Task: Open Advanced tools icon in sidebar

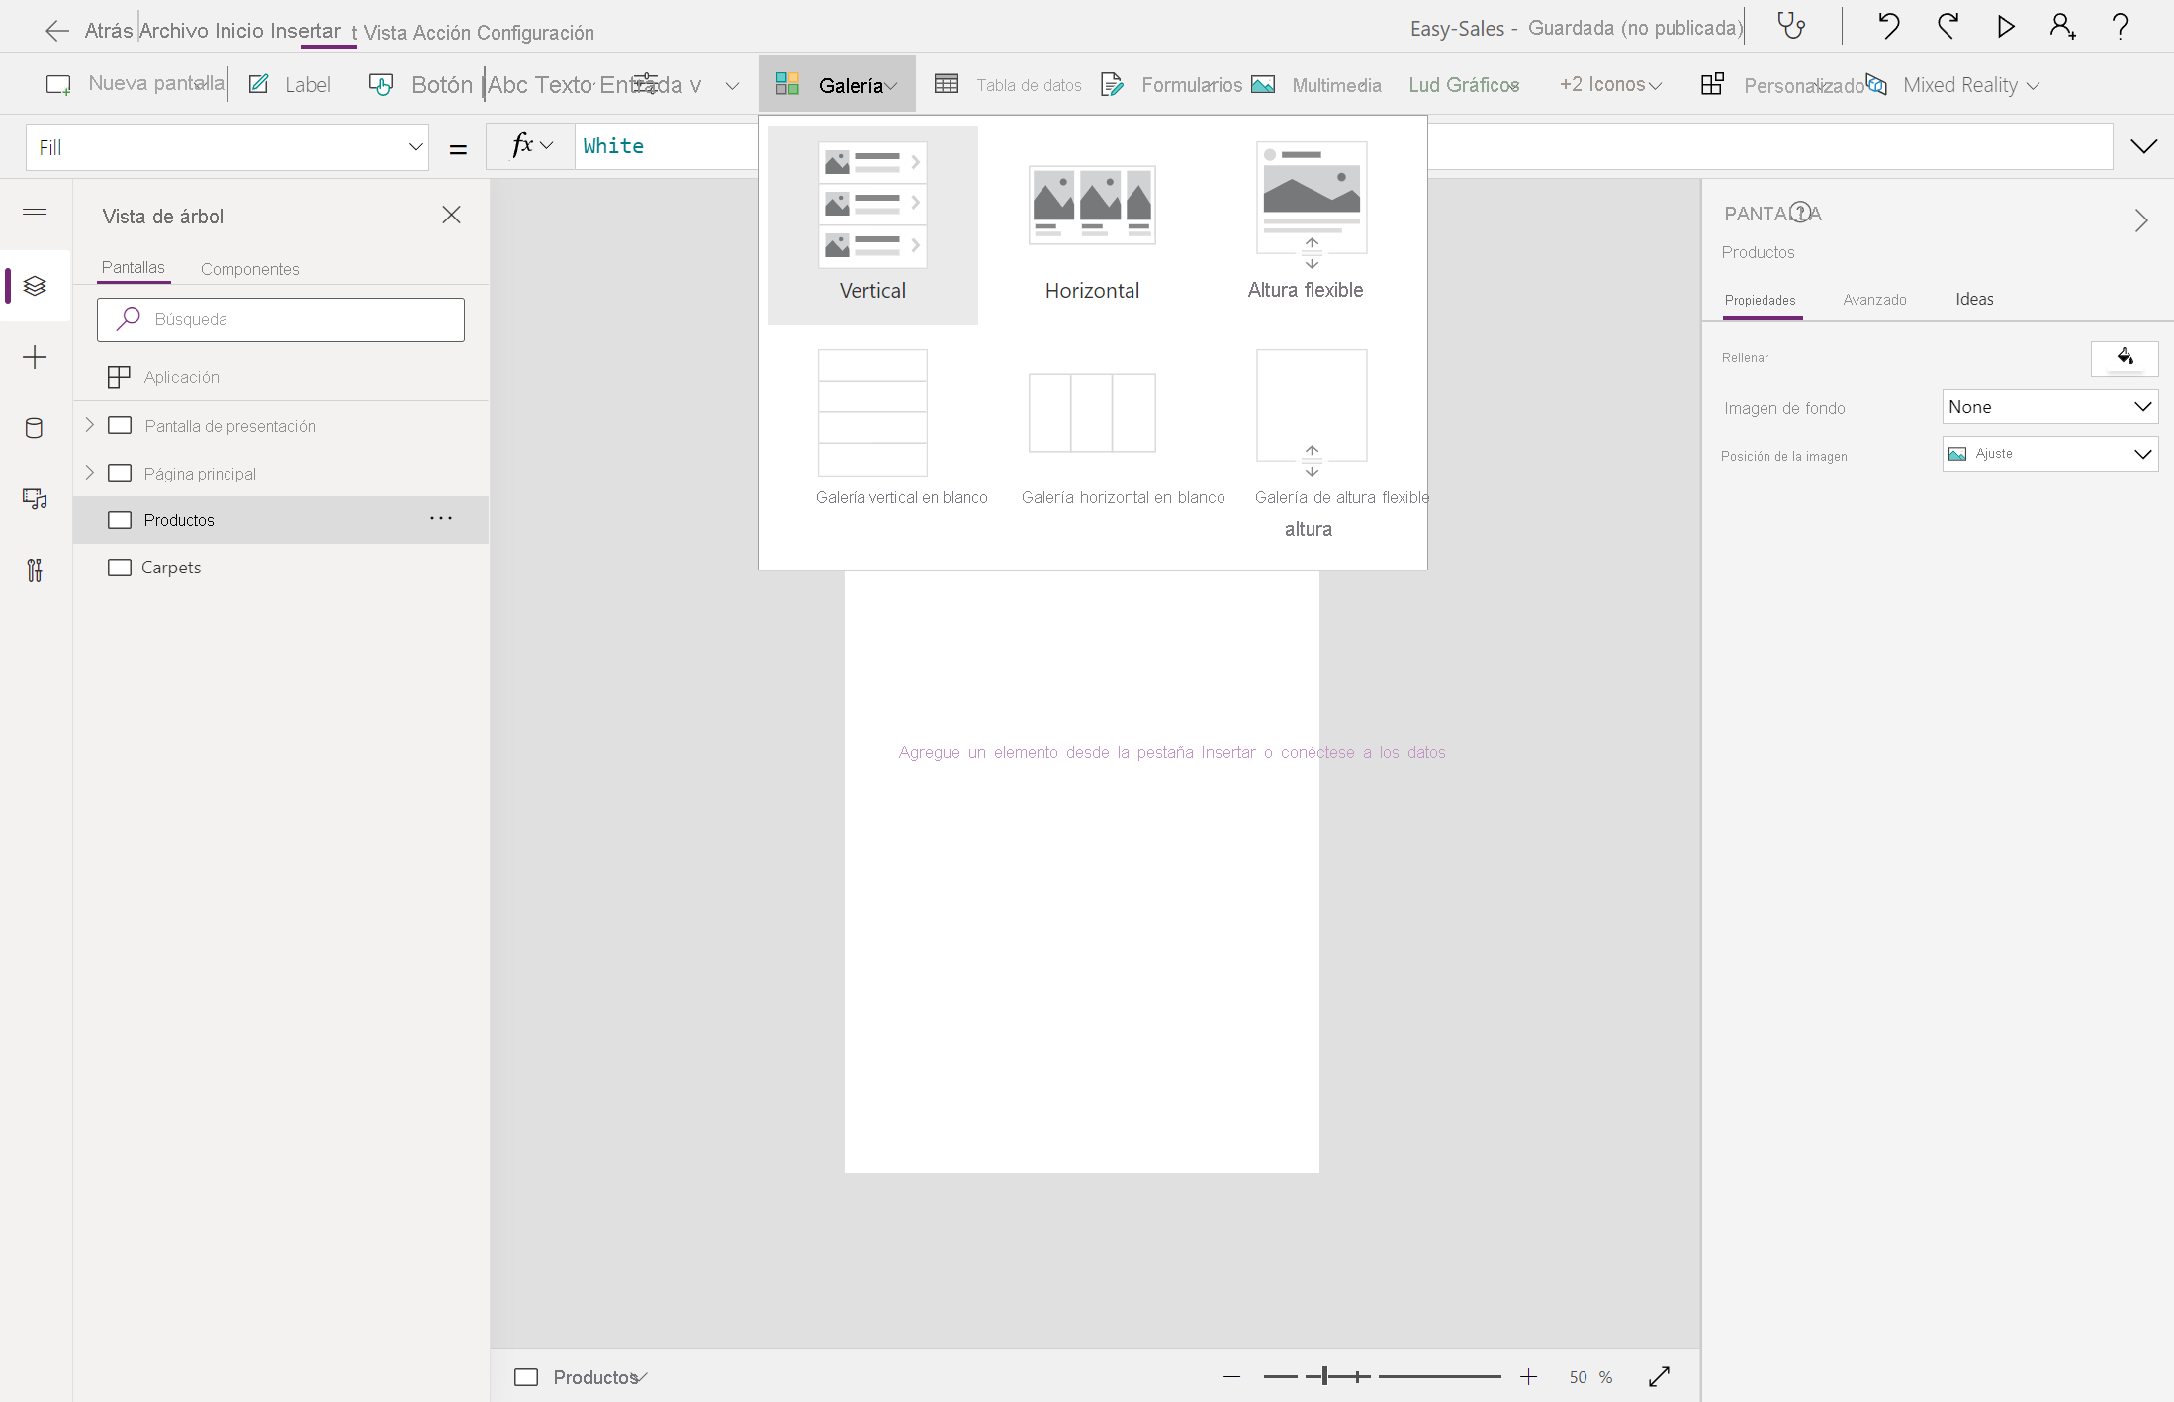Action: [35, 570]
